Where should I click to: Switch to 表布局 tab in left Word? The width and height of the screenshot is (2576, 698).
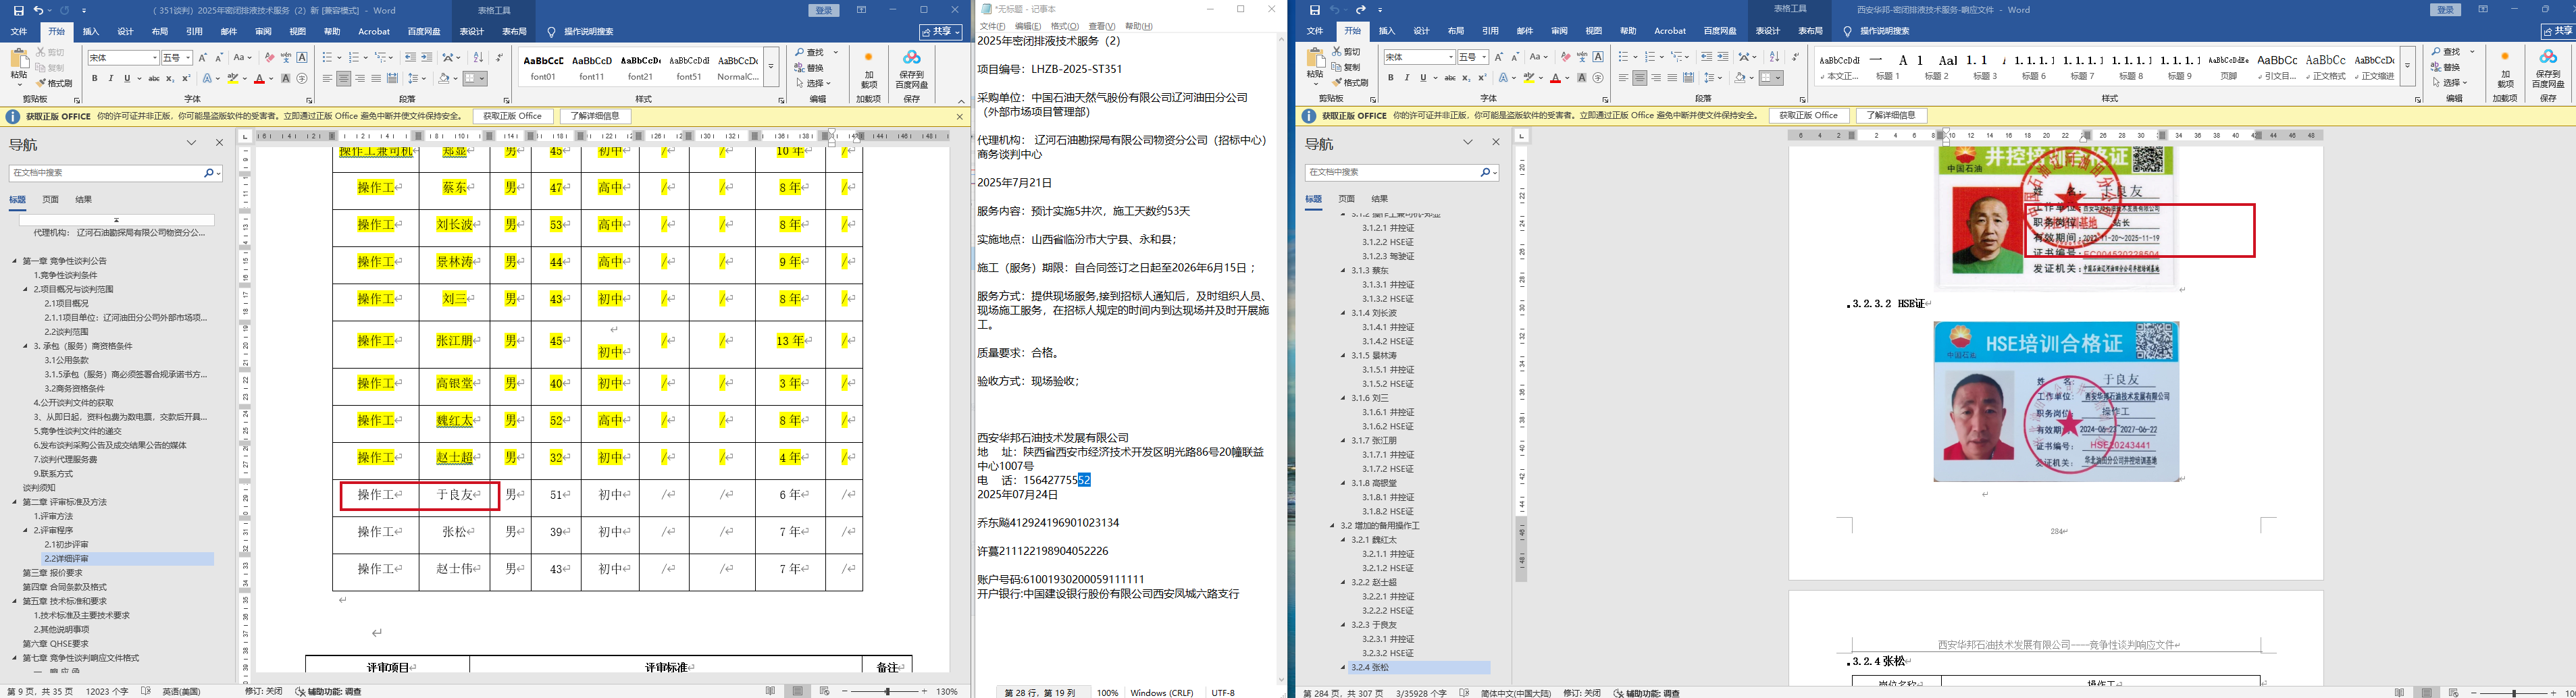coord(514,32)
